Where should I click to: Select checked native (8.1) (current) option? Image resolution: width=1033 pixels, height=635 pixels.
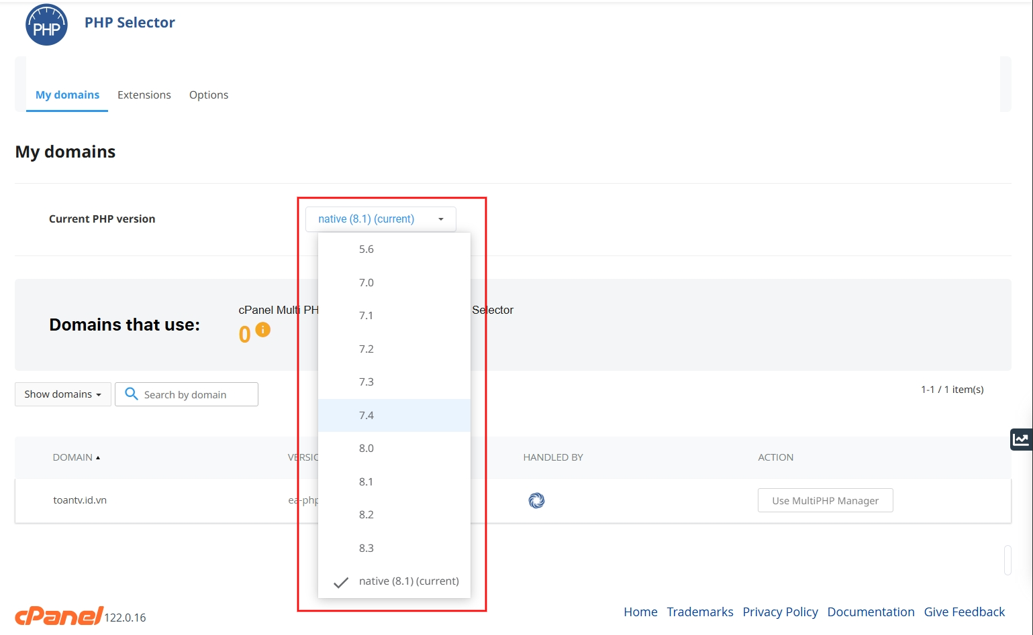(x=394, y=581)
